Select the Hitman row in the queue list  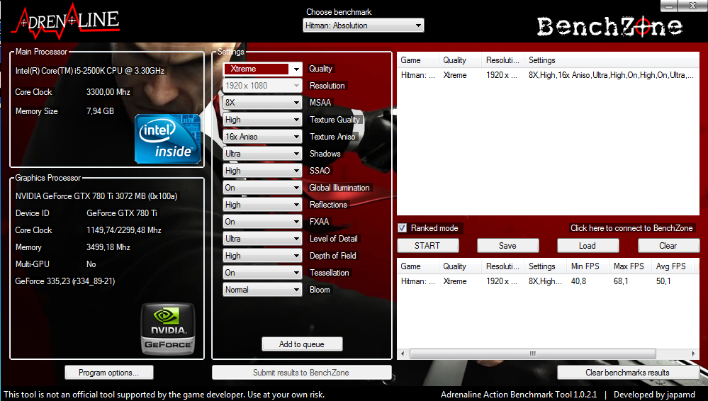tap(548, 75)
